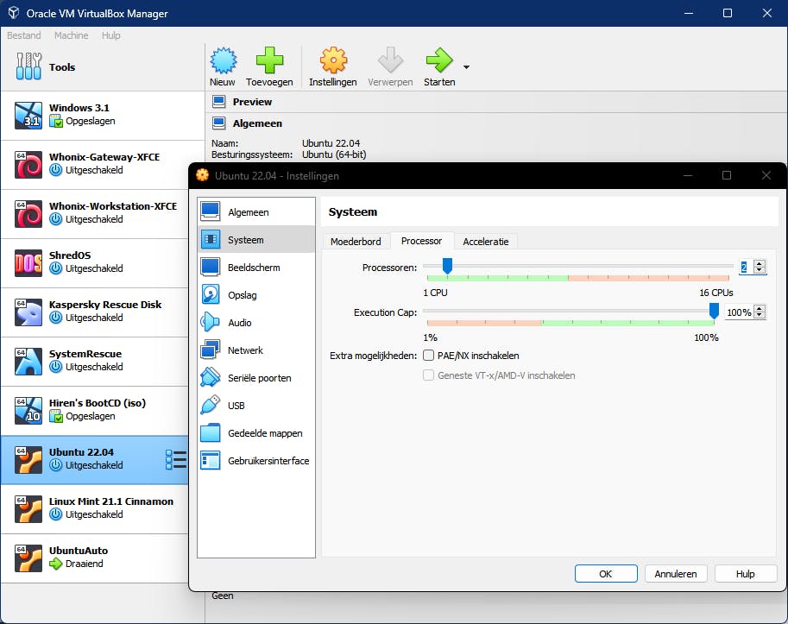
Task: Open Netwerk settings category icon
Action: pyautogui.click(x=210, y=350)
